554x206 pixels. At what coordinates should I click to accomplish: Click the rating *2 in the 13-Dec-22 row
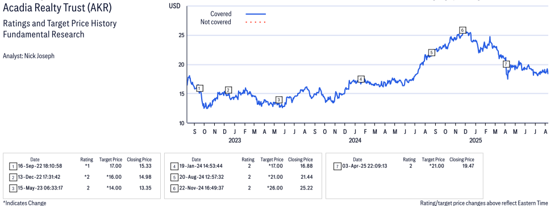tap(87, 177)
